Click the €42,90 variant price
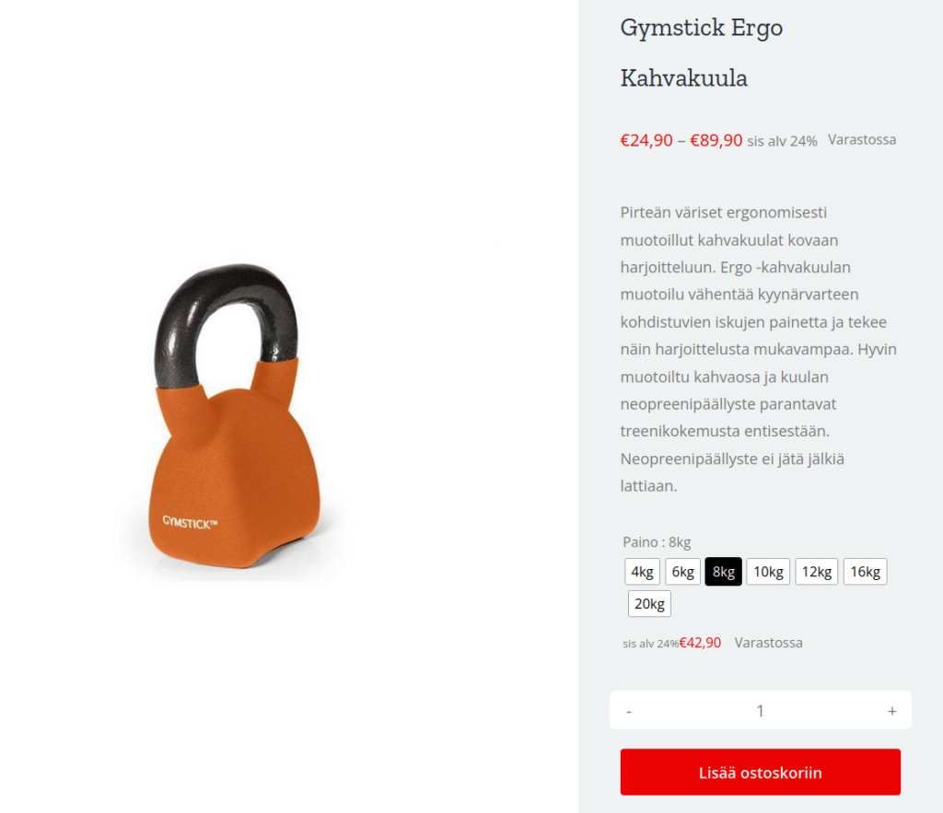Image resolution: width=943 pixels, height=813 pixels. click(x=700, y=643)
